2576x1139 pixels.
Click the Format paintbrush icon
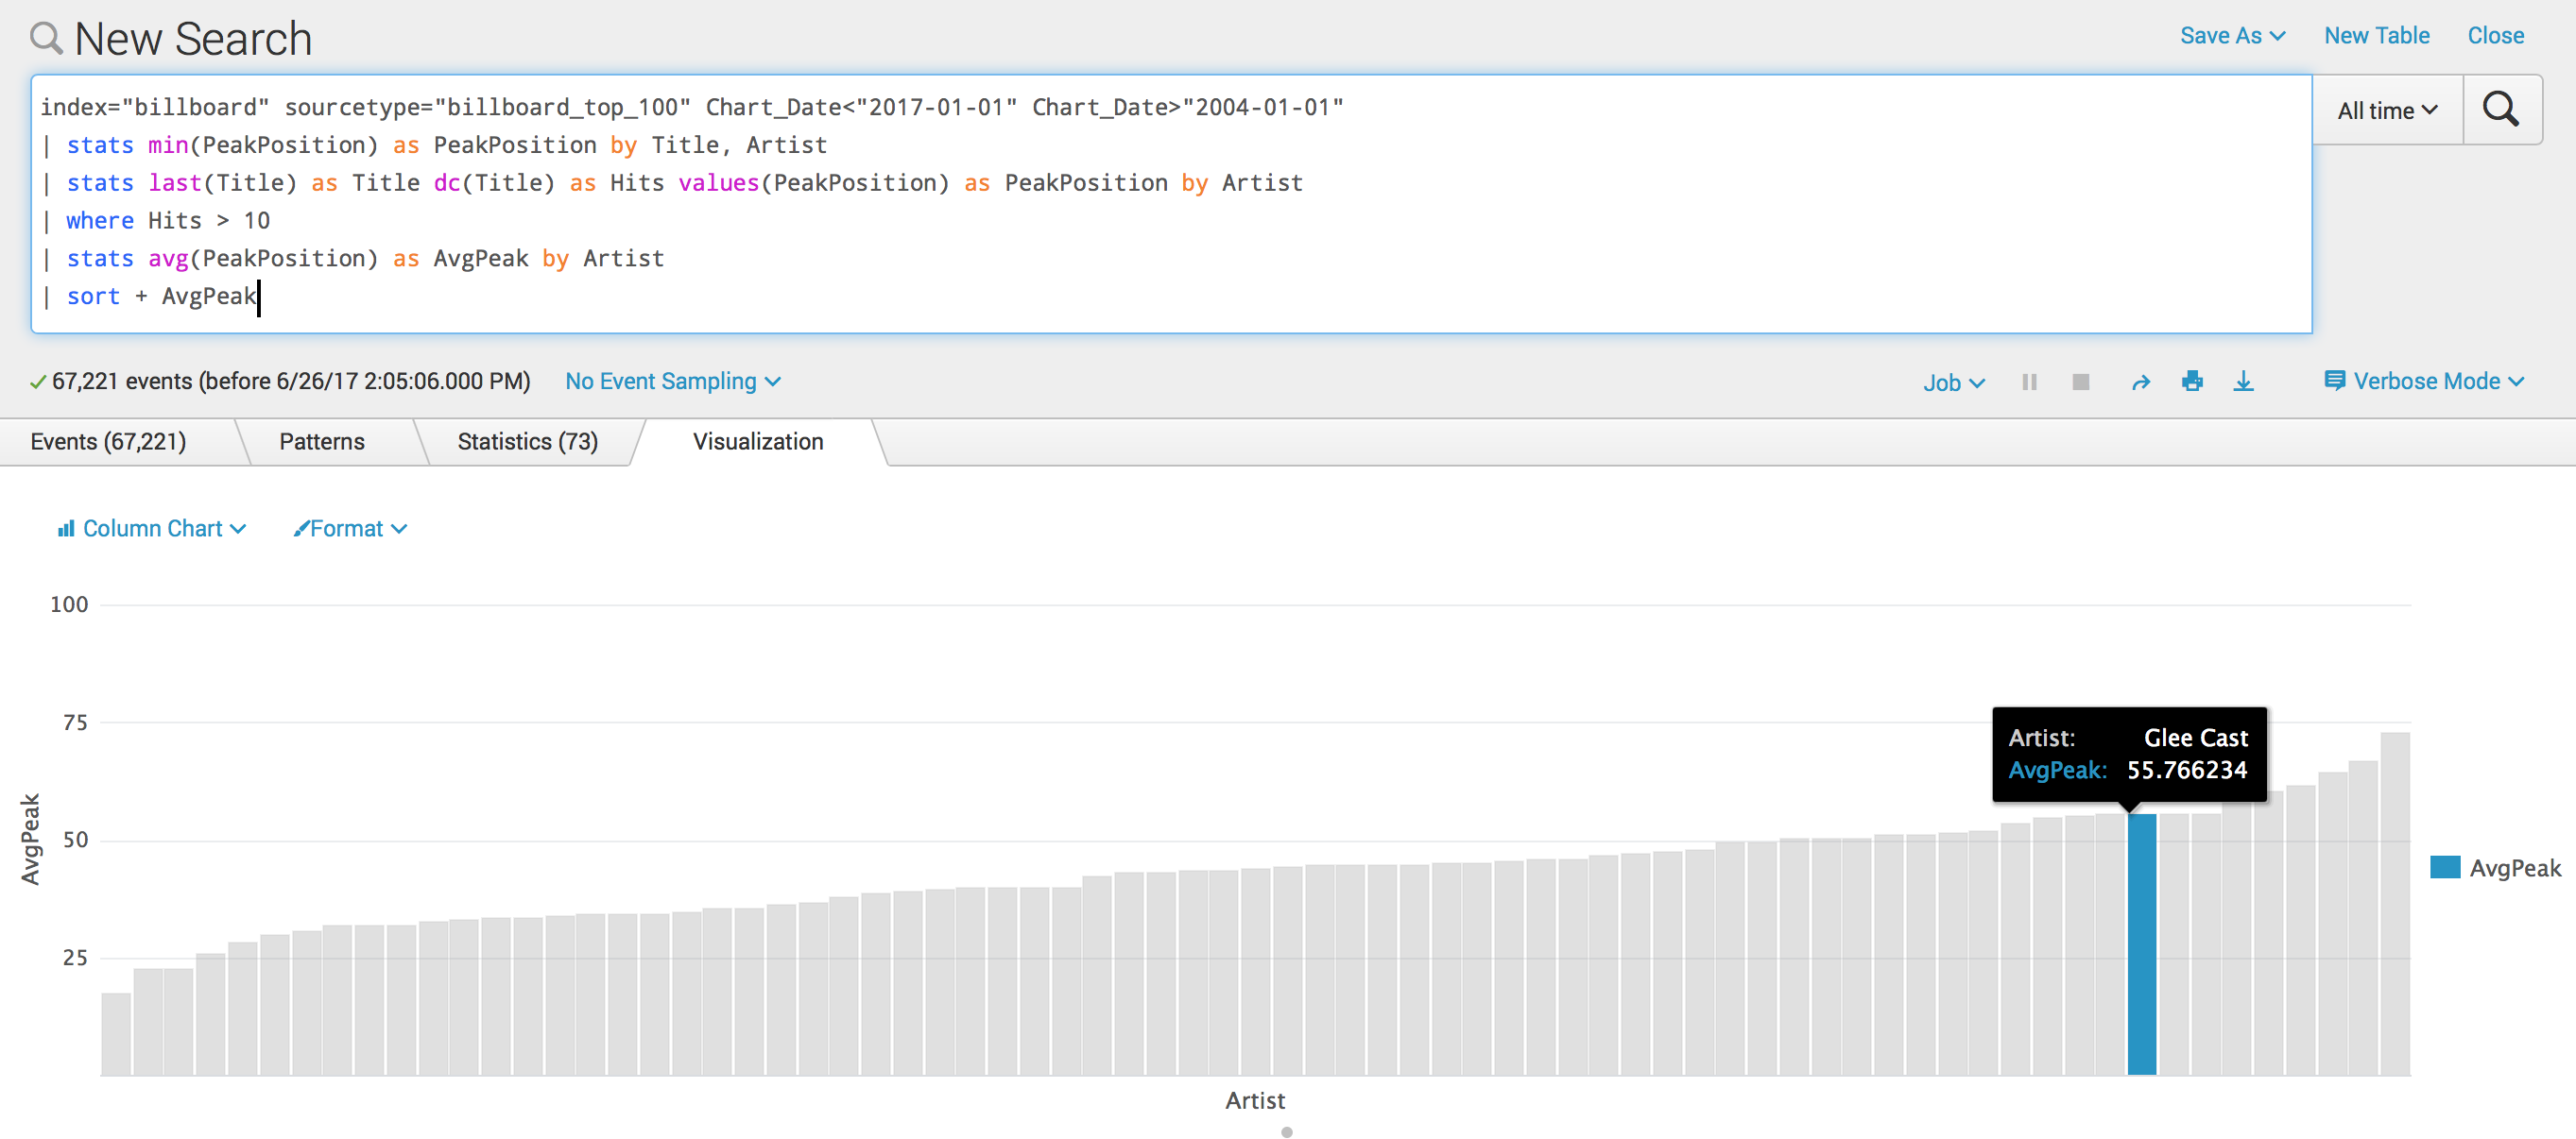click(301, 529)
